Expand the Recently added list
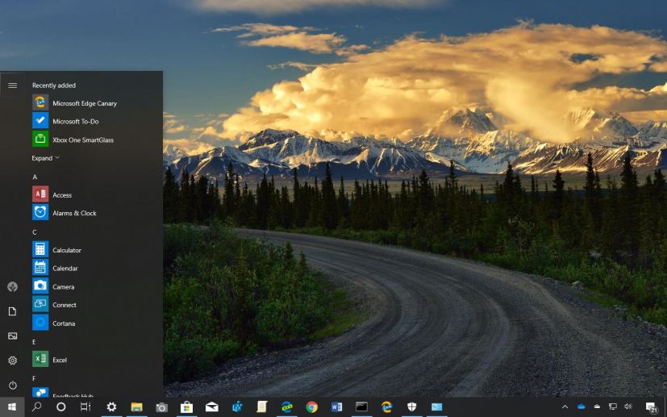This screenshot has height=417, width=667. [x=45, y=158]
